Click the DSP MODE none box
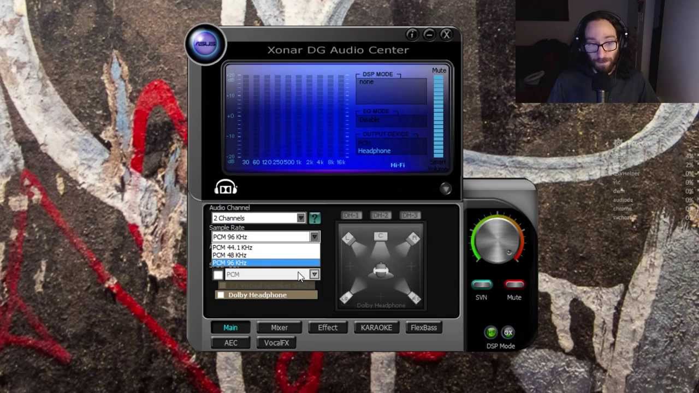 coord(391,90)
